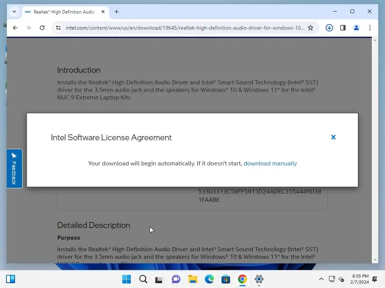
Task: Open Task View on the taskbar
Action: pos(159,279)
